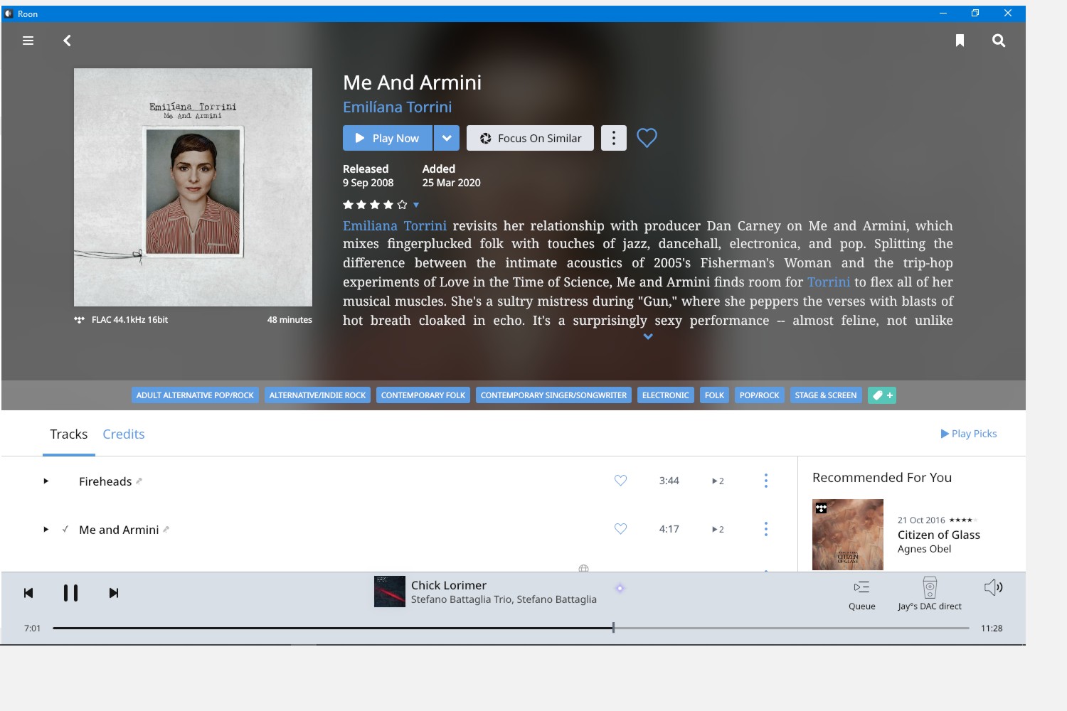Open the Fireheads lyrics microphone icon
This screenshot has height=711, width=1067.
pyautogui.click(x=139, y=481)
